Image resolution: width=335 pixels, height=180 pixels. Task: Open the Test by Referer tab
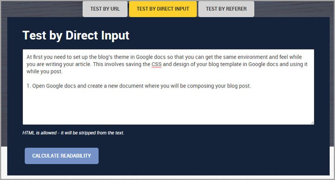coord(226,9)
